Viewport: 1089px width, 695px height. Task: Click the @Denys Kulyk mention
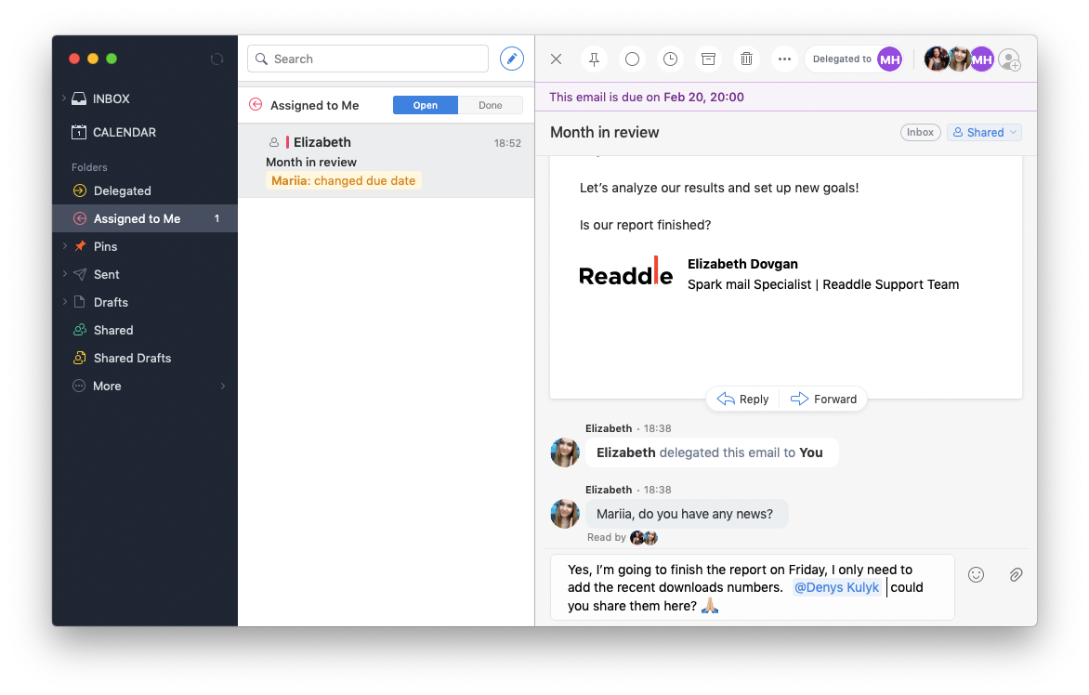click(837, 587)
